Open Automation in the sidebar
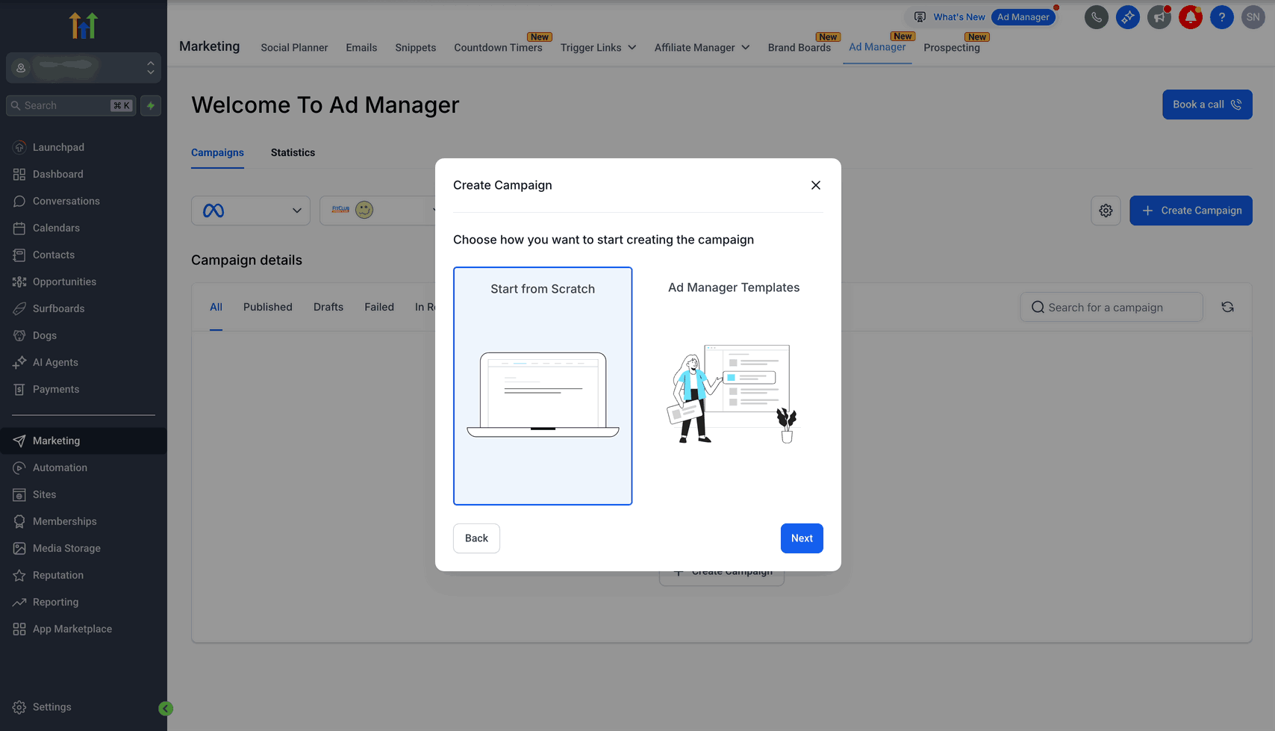1275x731 pixels. click(60, 467)
